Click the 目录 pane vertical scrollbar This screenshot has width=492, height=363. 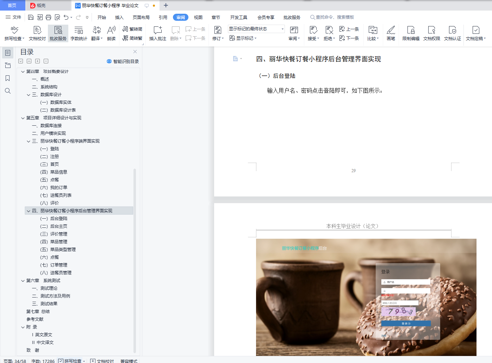pos(135,261)
